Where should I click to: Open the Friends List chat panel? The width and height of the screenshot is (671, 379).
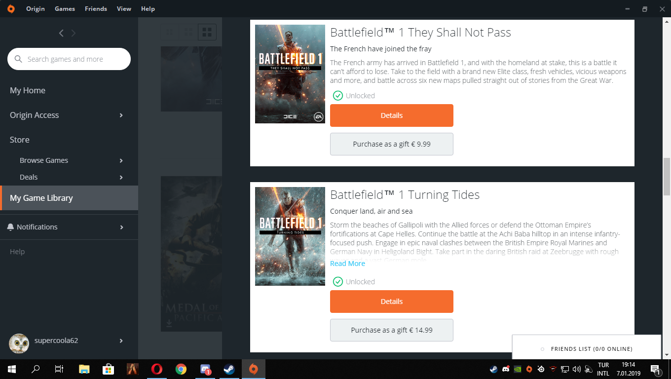587,348
